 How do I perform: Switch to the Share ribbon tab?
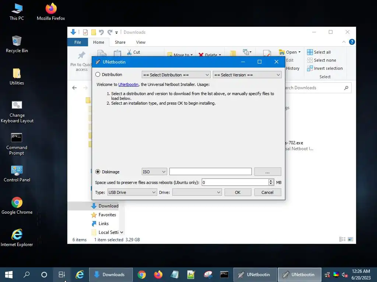click(x=120, y=42)
